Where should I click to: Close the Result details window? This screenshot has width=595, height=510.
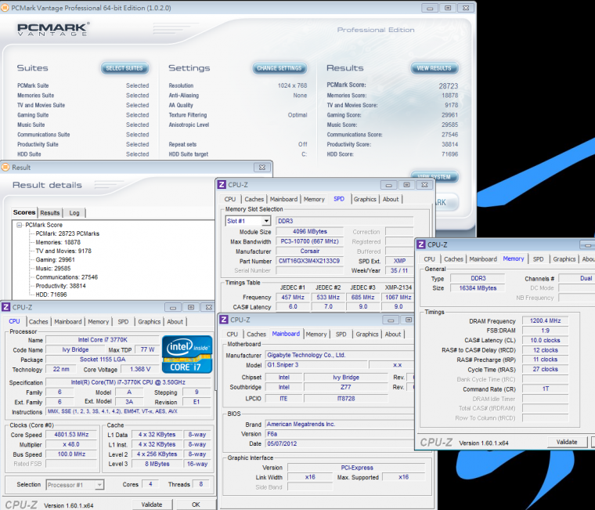(x=263, y=167)
